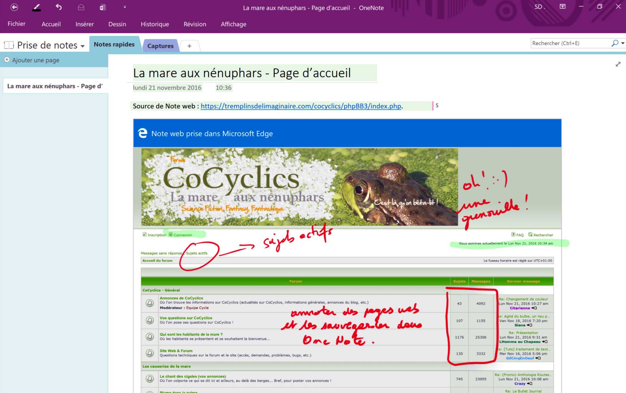Open the Dessin ribbon tab
This screenshot has width=626, height=393.
117,24
